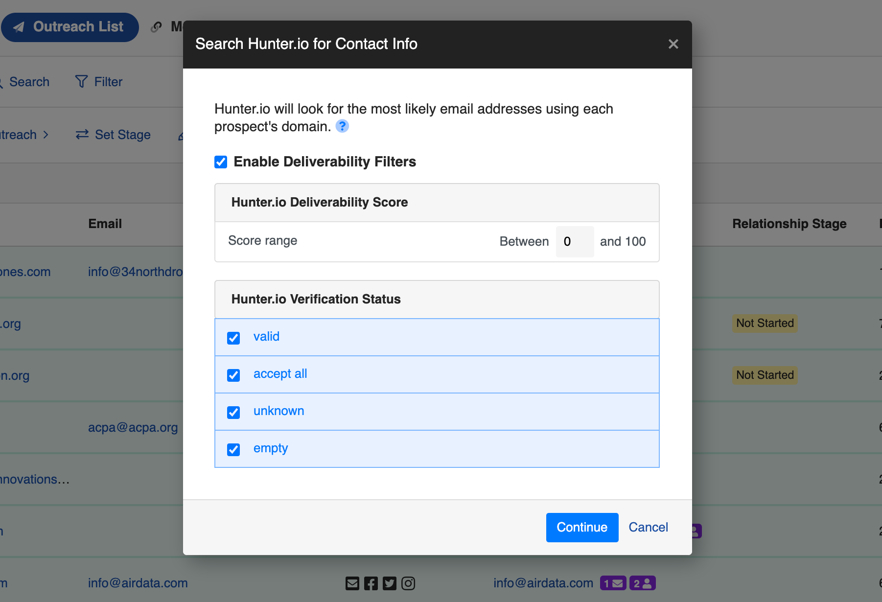
Task: Toggle the accept all checkbox
Action: pos(233,375)
